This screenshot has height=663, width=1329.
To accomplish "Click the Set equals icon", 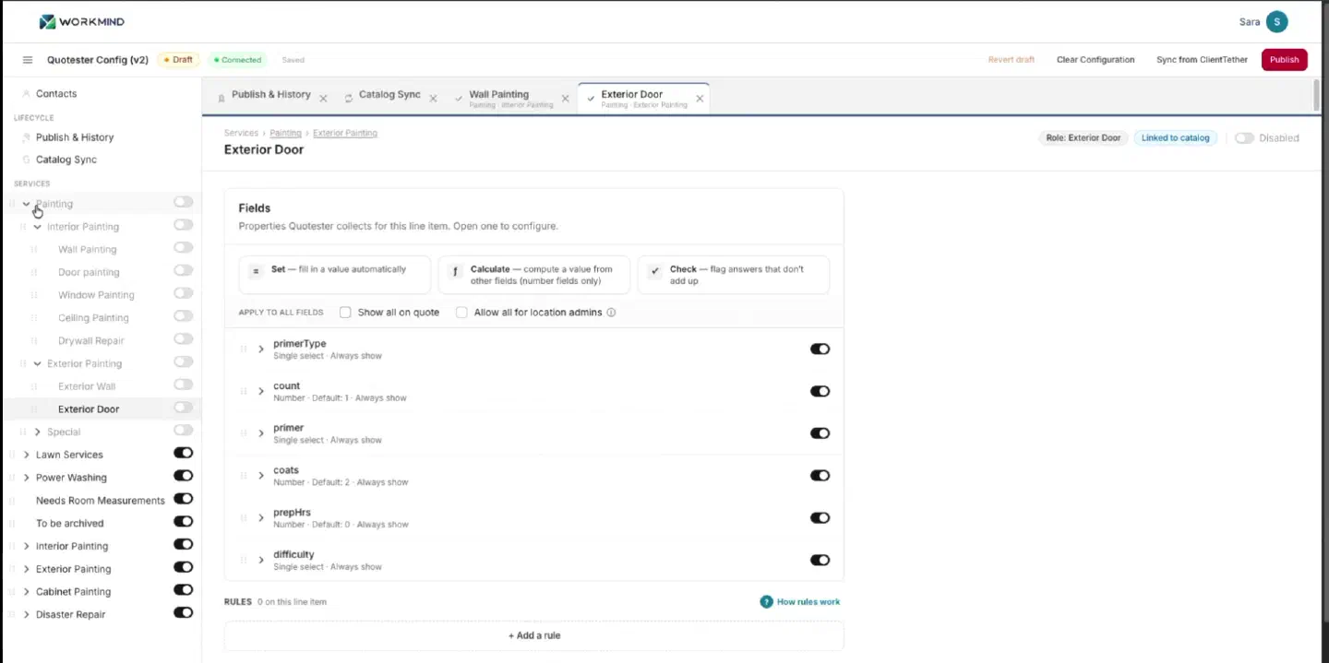I will 256,271.
